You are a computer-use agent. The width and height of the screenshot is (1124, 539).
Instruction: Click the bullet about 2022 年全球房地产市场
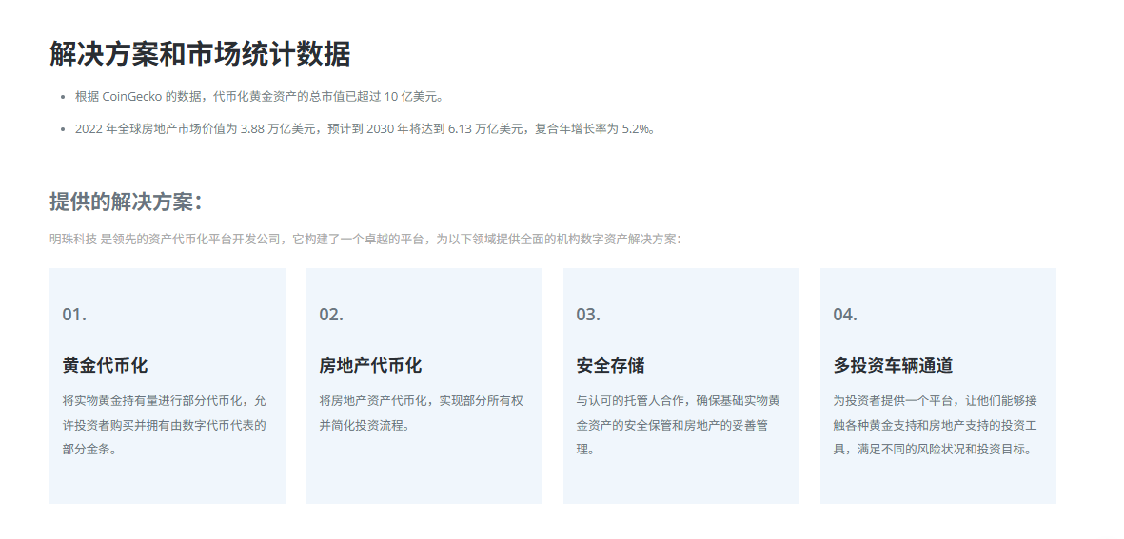365,129
